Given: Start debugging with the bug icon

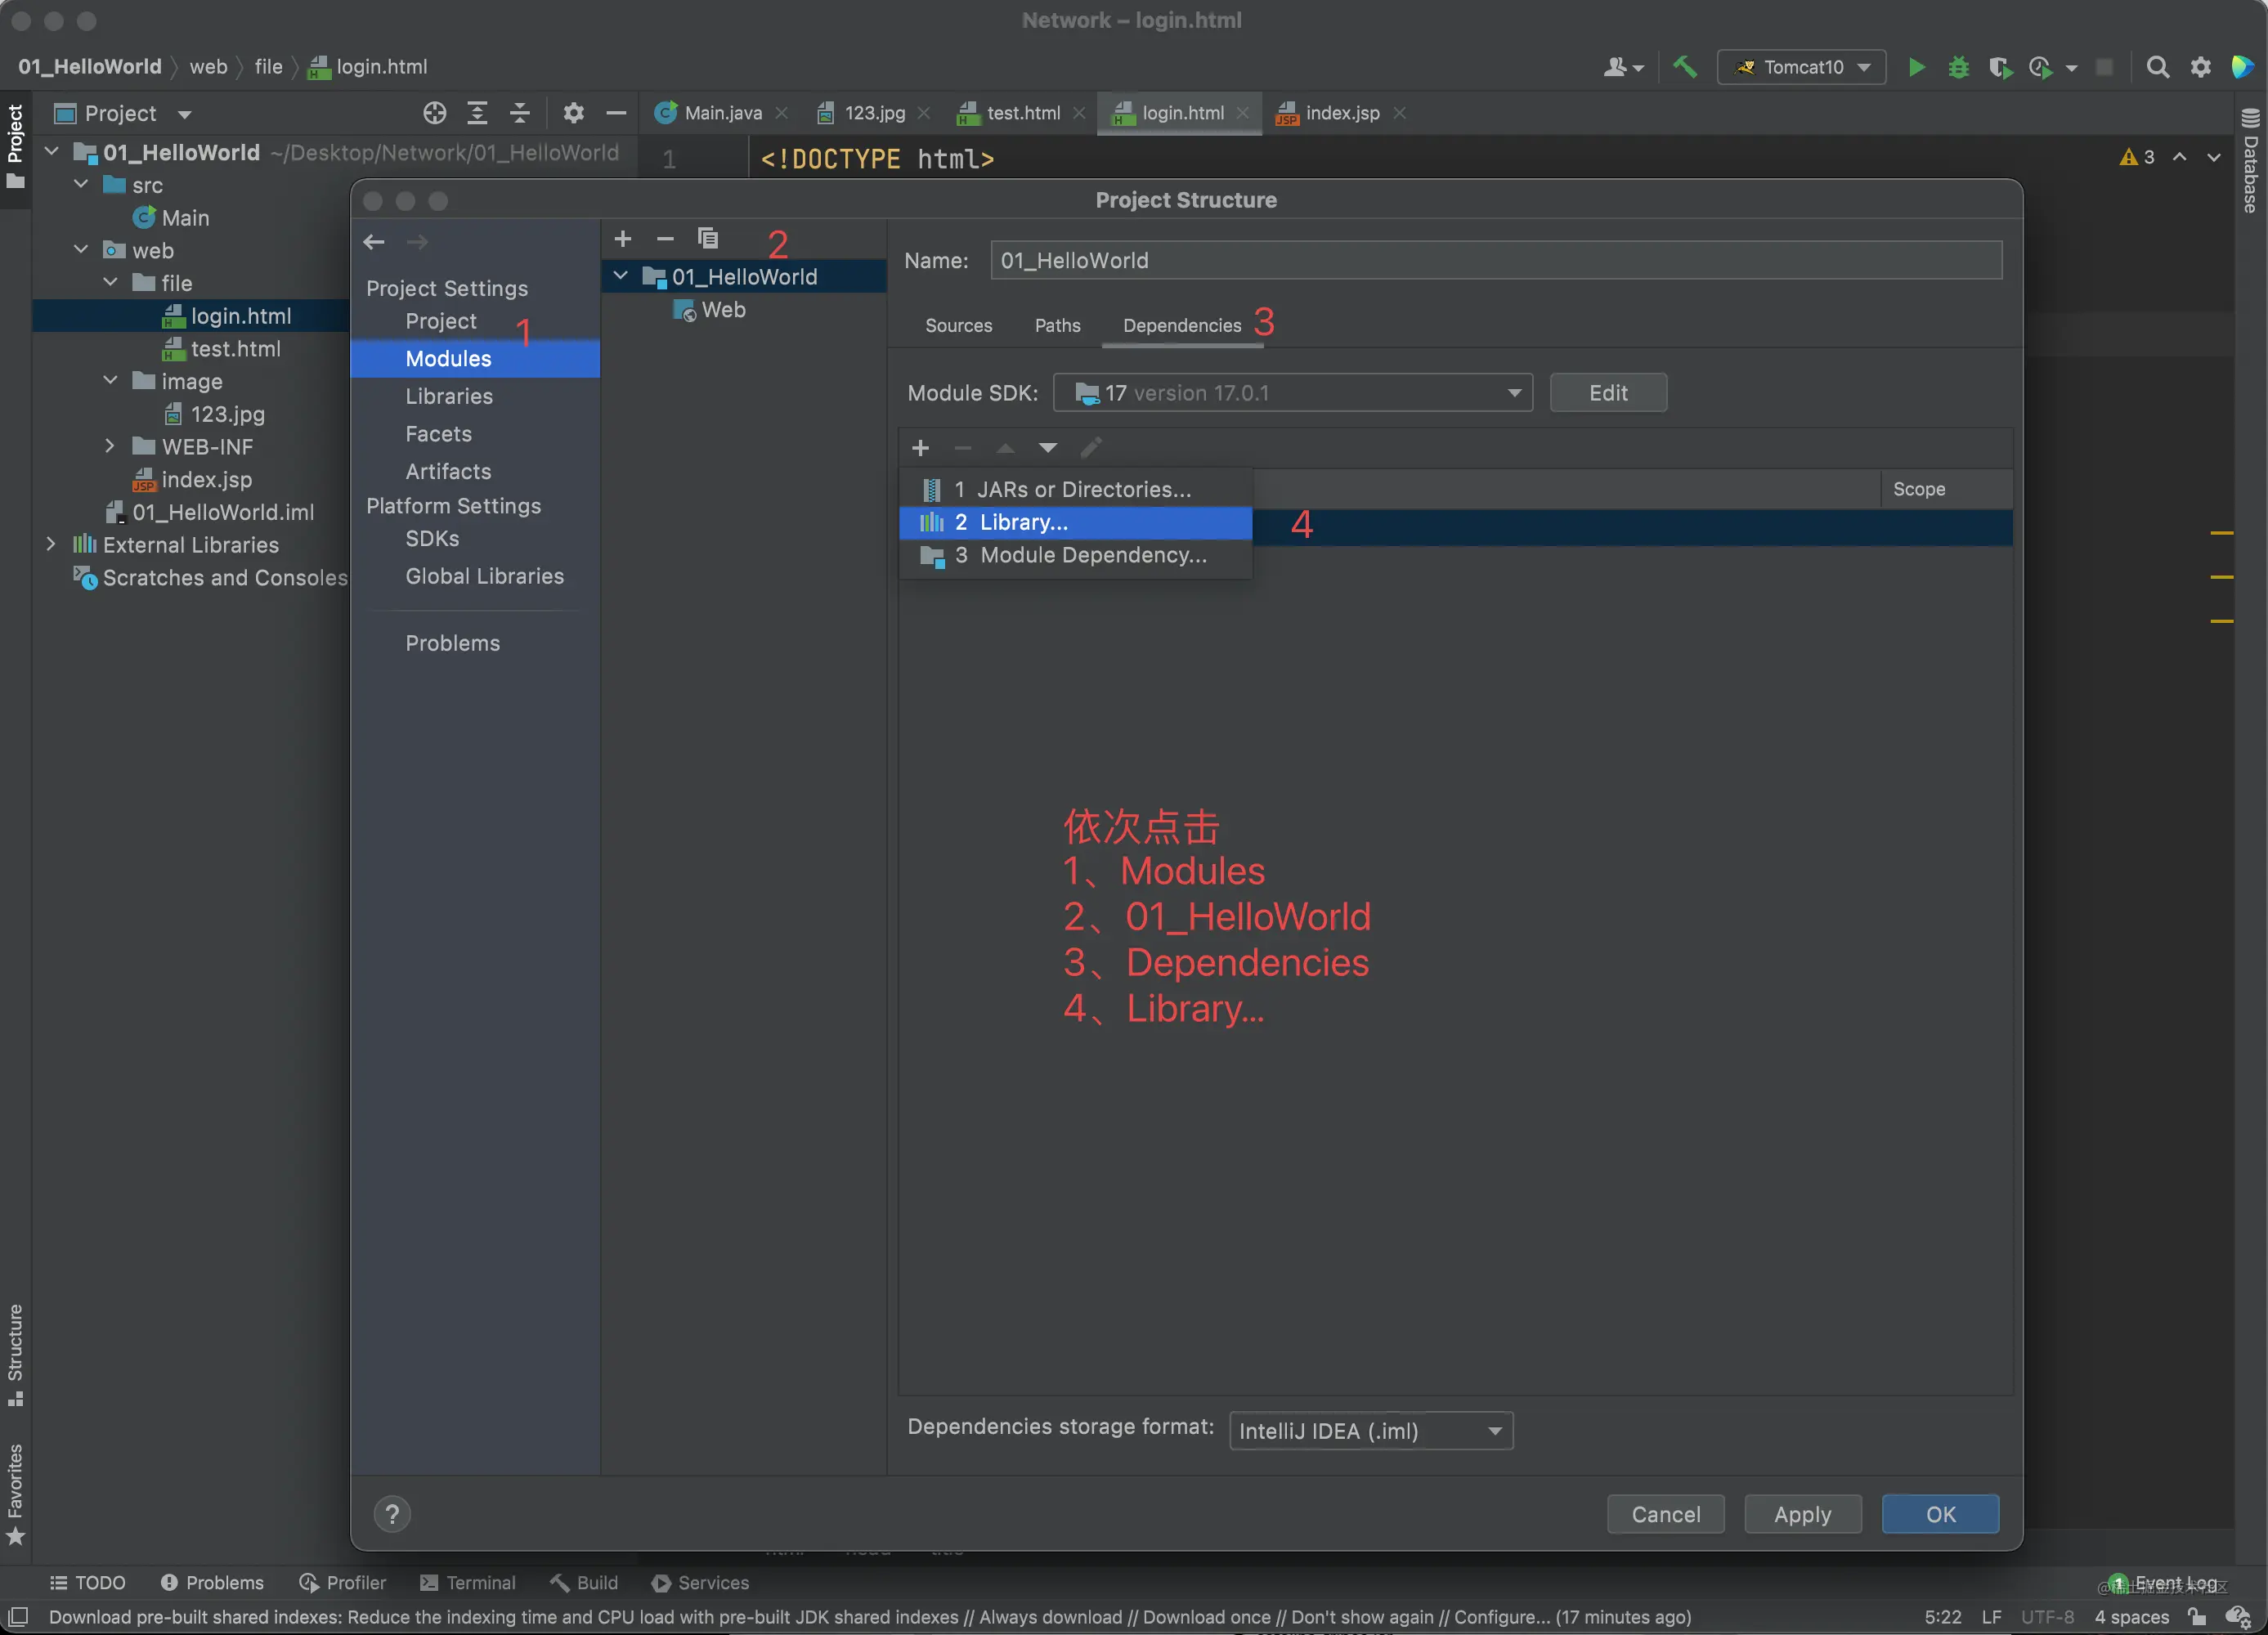Looking at the screenshot, I should pos(1958,67).
